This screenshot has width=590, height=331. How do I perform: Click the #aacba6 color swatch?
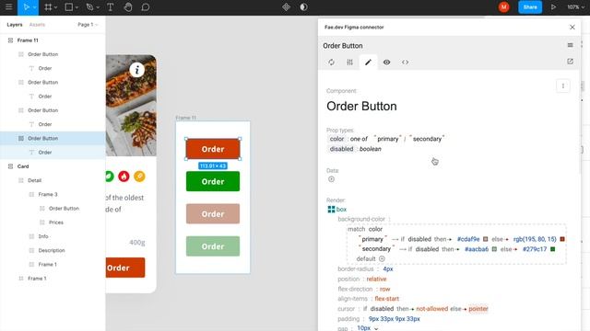click(494, 249)
